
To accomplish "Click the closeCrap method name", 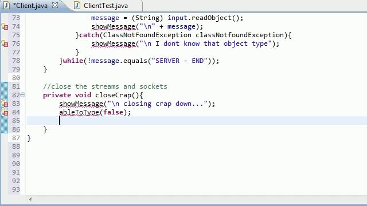I will [114, 95].
